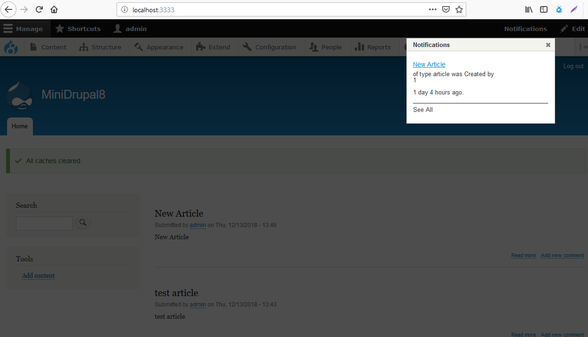Click the Shortcuts star icon
Viewport: 588px width, 337px height.
click(59, 28)
